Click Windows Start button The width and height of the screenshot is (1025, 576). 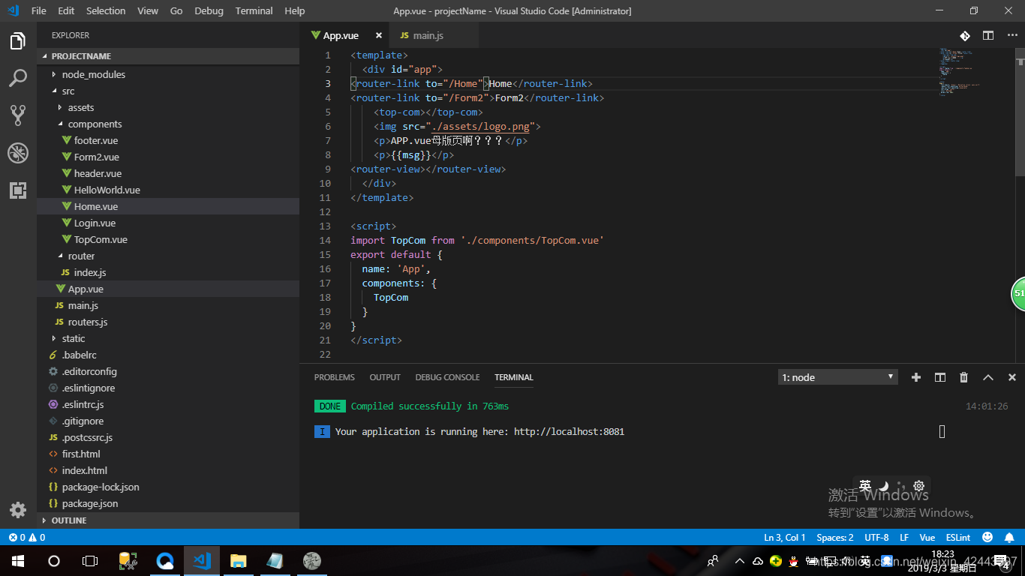click(x=18, y=561)
